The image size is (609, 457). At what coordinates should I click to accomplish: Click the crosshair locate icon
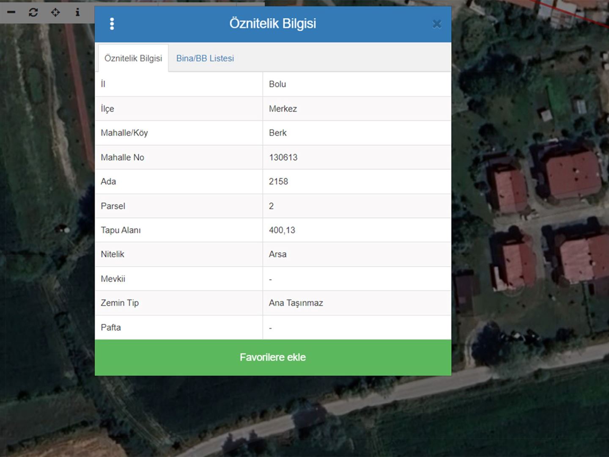(55, 12)
